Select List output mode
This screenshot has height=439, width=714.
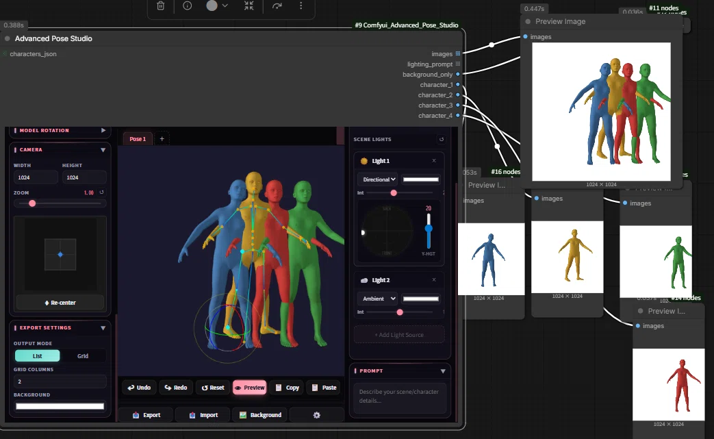pos(38,356)
